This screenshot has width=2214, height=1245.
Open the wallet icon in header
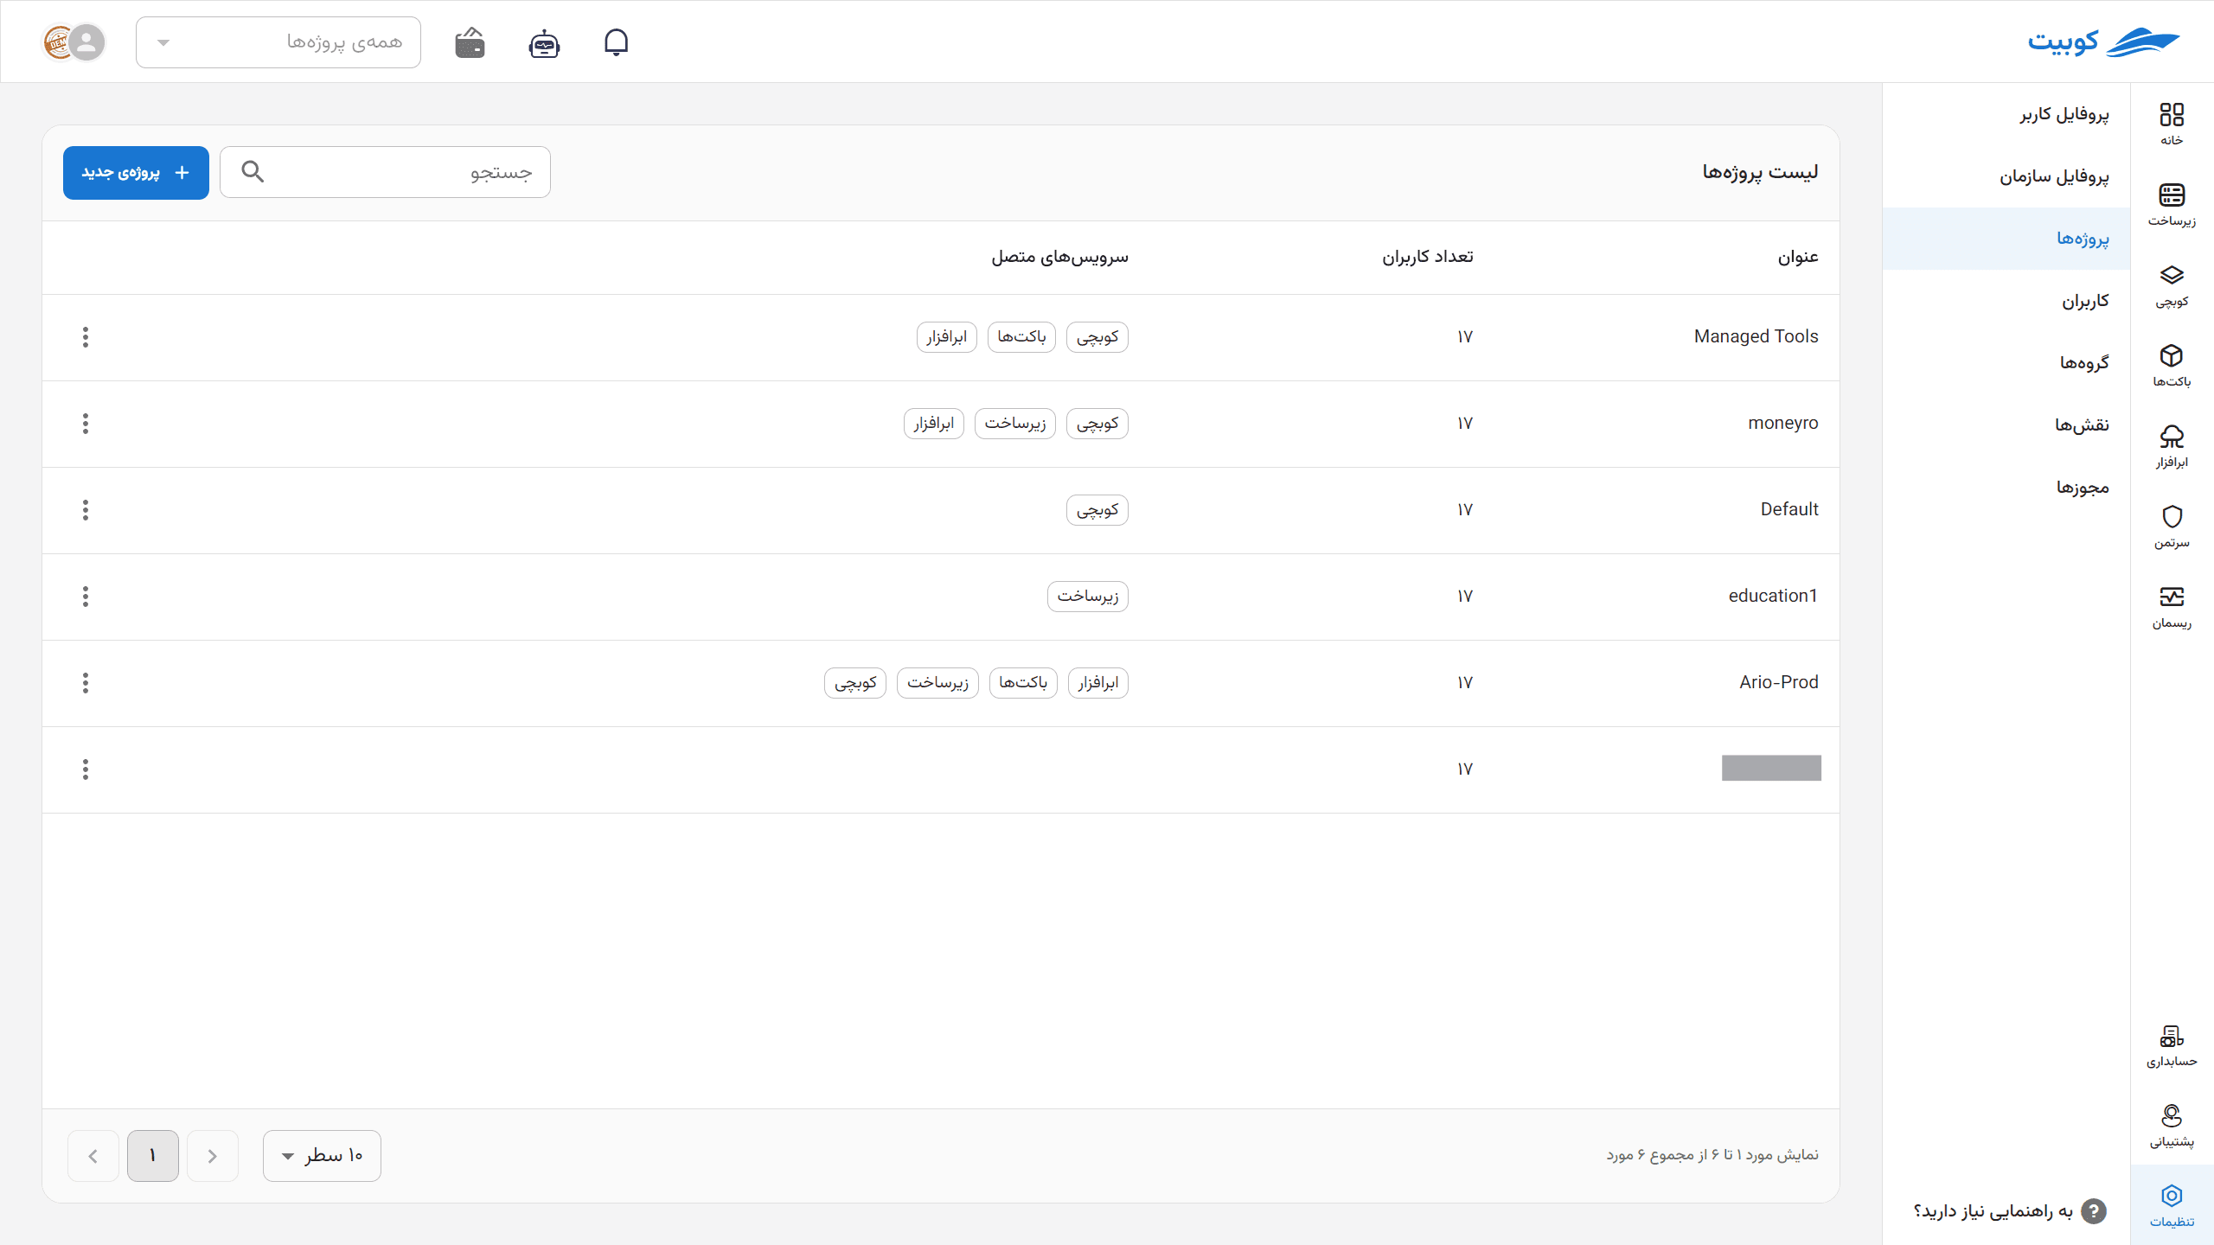tap(470, 42)
